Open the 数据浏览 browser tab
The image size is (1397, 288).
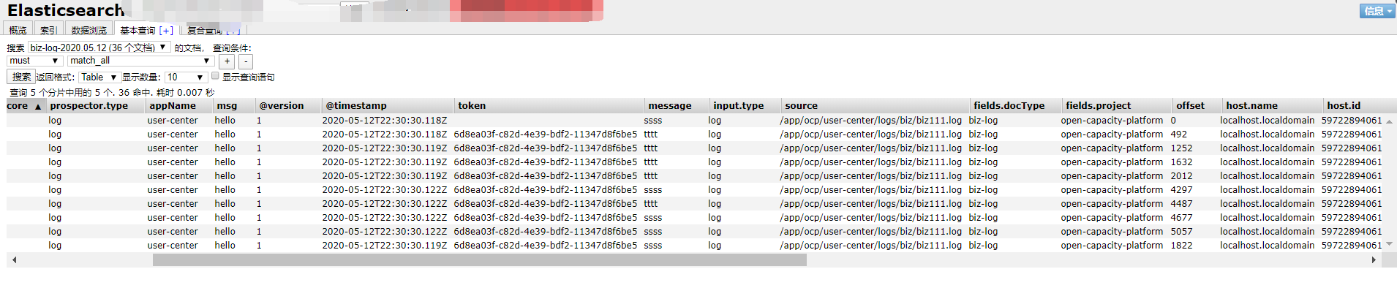(89, 30)
